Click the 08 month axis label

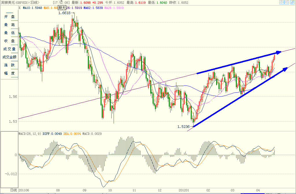point(58,190)
